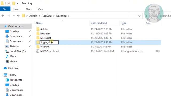The width and height of the screenshot is (171, 96).
Task: Click the pin icon next to Downloads
Action: pos(30,36)
